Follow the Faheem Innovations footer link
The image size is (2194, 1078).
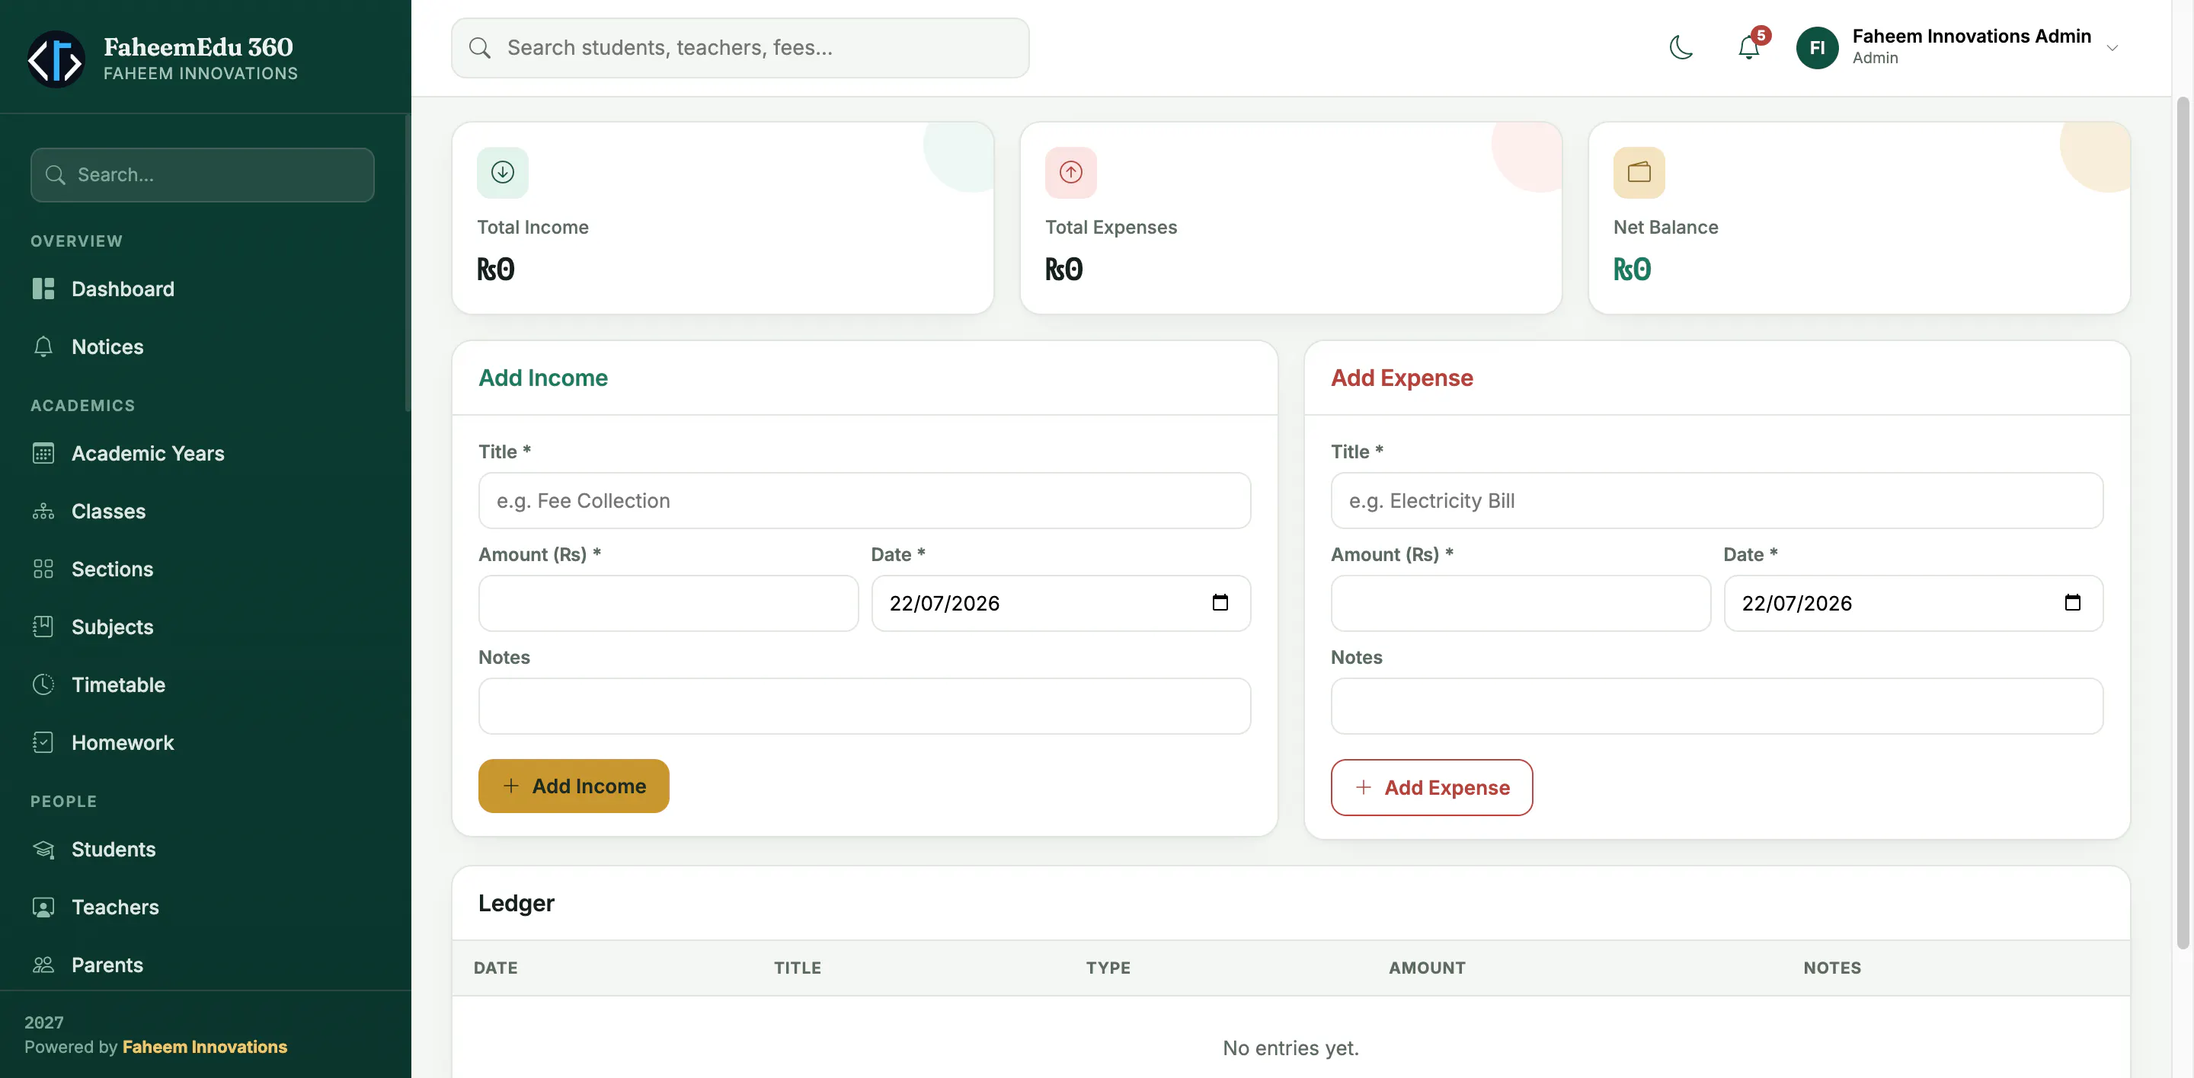204,1047
